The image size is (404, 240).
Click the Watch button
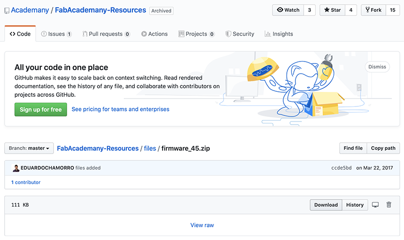point(288,10)
